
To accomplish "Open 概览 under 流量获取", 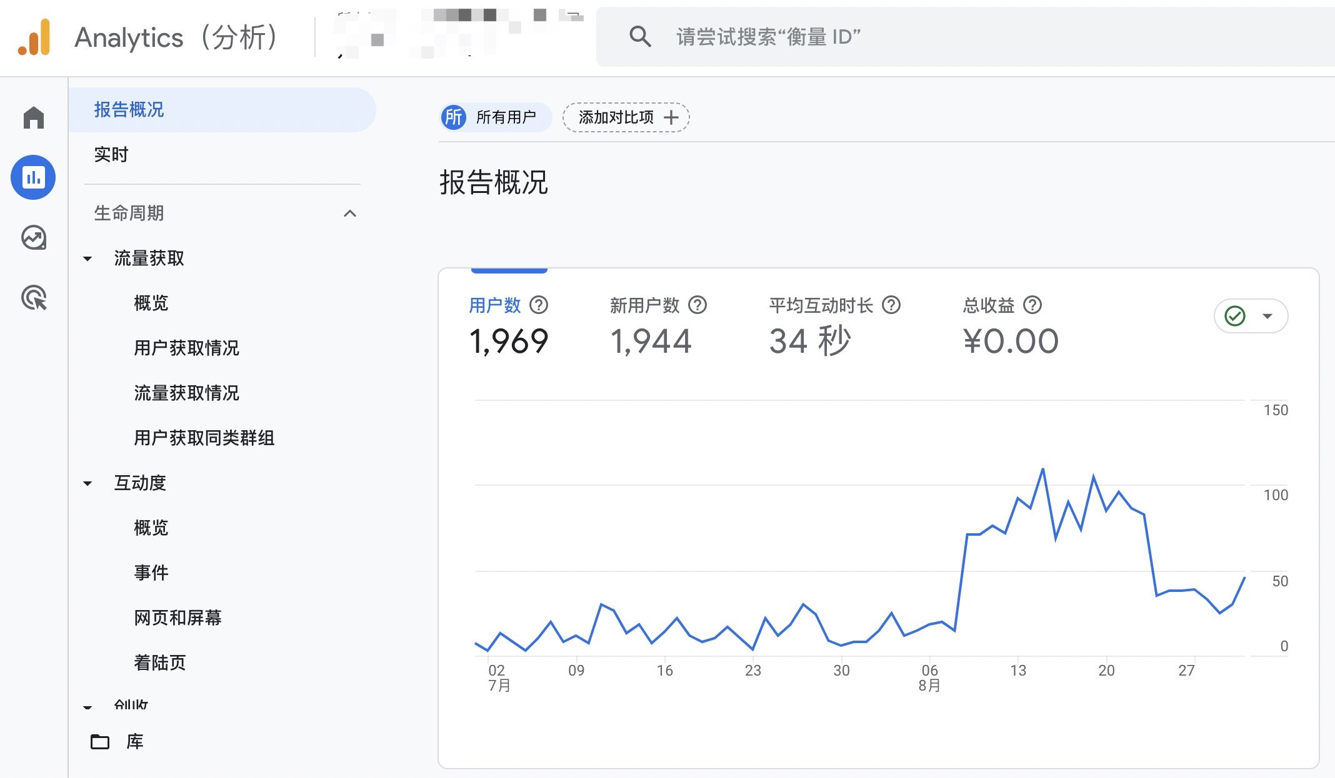I will click(x=151, y=303).
